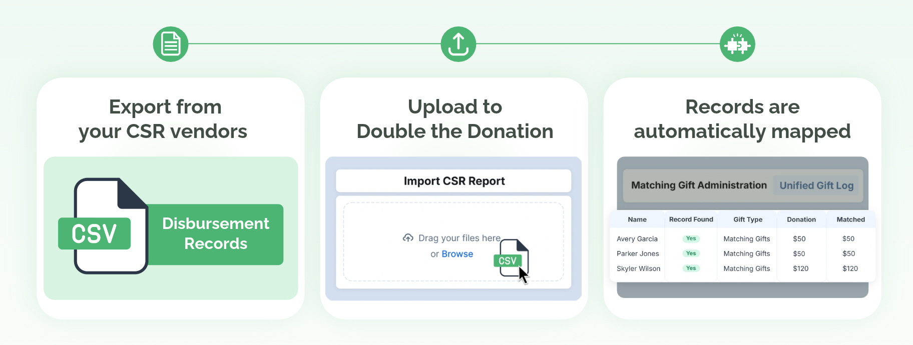
Task: Click the small CSV file being dragged
Action: (x=511, y=257)
